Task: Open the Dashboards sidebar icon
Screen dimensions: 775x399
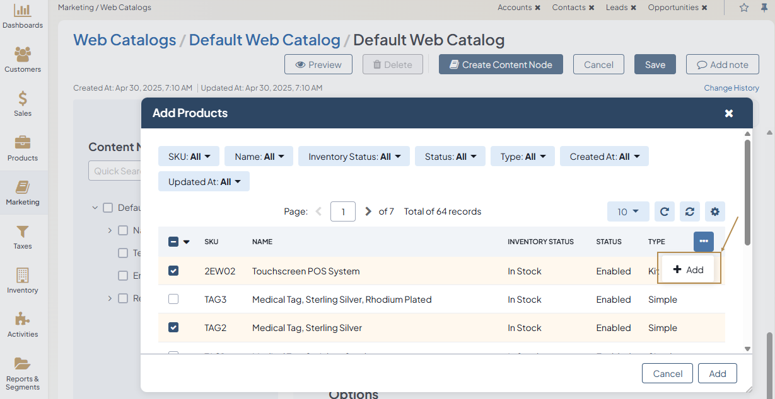Action: coord(23,11)
